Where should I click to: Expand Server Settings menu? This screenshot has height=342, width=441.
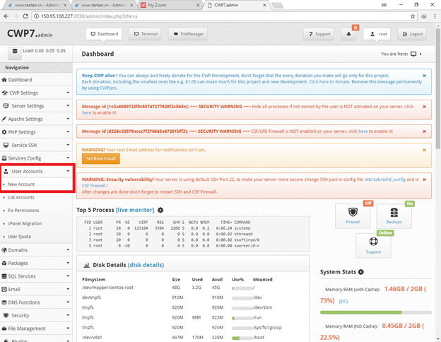[x=36, y=106]
